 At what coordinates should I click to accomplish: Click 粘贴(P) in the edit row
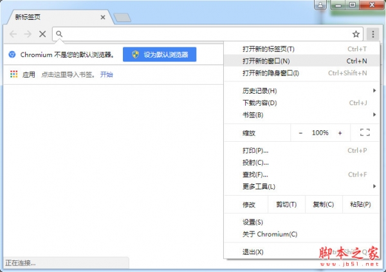360,205
